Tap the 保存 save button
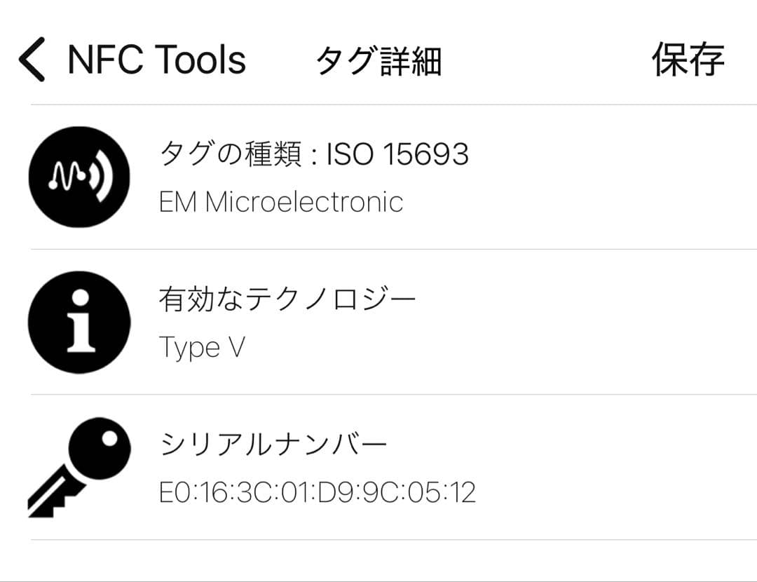Image resolution: width=757 pixels, height=582 pixels. [x=687, y=60]
